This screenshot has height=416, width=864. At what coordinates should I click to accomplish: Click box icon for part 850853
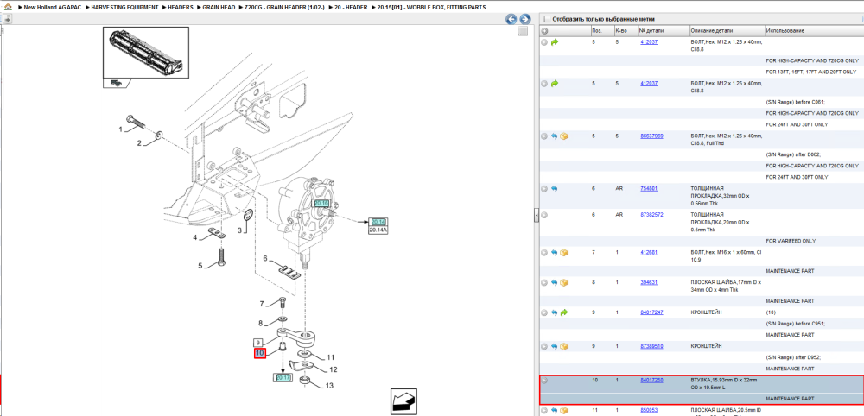pyautogui.click(x=564, y=411)
